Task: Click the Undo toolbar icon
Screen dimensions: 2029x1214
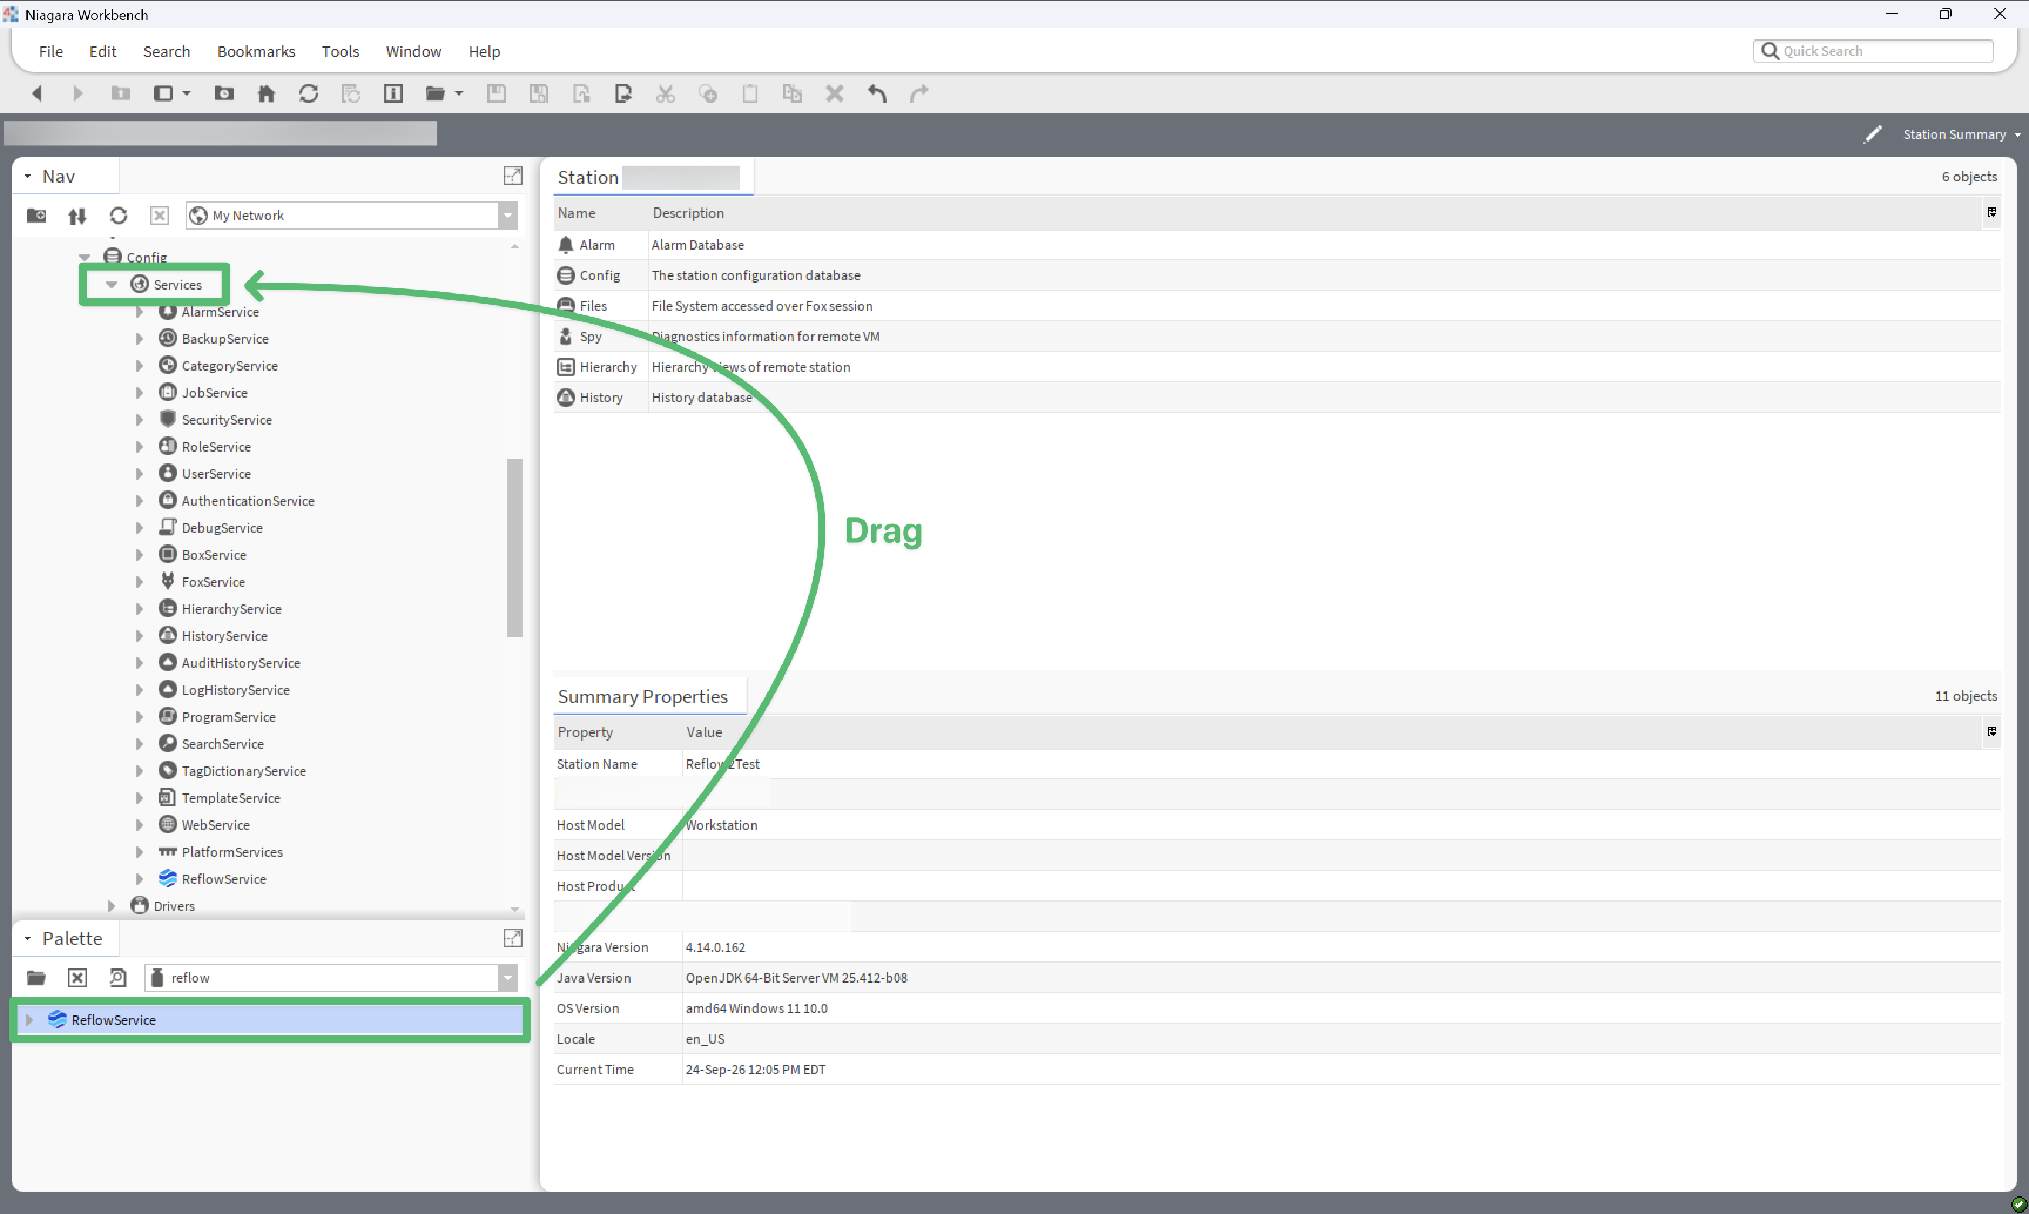Action: click(x=877, y=93)
